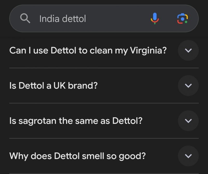Screen dimensions: 208x174
Task: Activate the multicolor mic button in search bar
Action: click(155, 18)
